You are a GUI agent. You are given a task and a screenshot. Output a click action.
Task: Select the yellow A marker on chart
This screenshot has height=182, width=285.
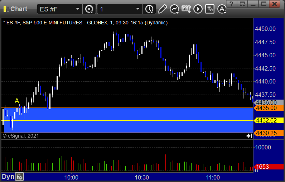(17, 101)
